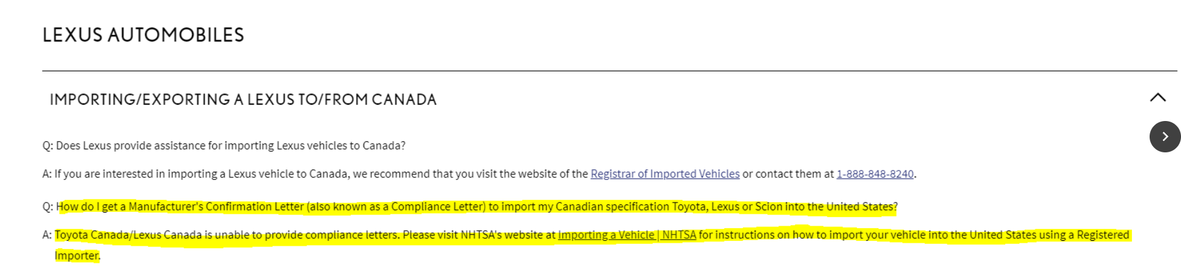This screenshot has width=1181, height=274.
Task: Open the Registrar of Imported Vehicles link
Action: point(665,174)
